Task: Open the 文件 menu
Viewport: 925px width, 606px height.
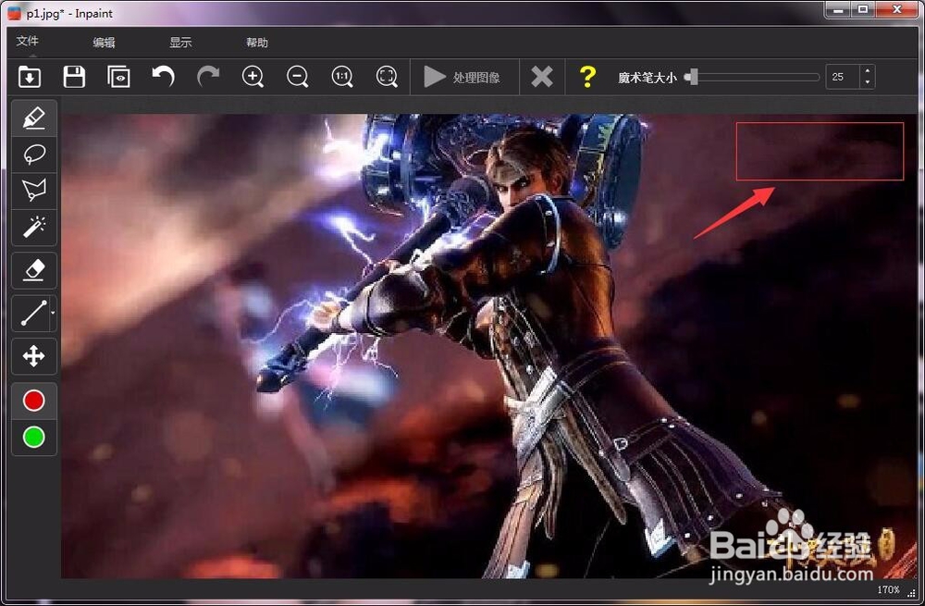Action: click(27, 41)
